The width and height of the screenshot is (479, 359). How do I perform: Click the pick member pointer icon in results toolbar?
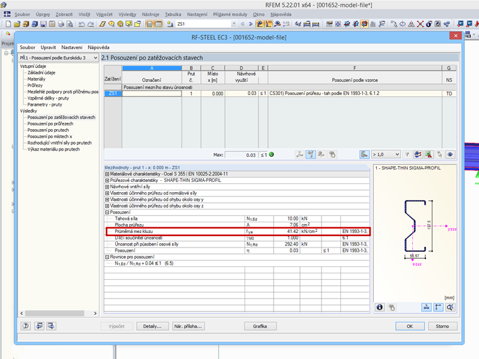click(x=439, y=154)
